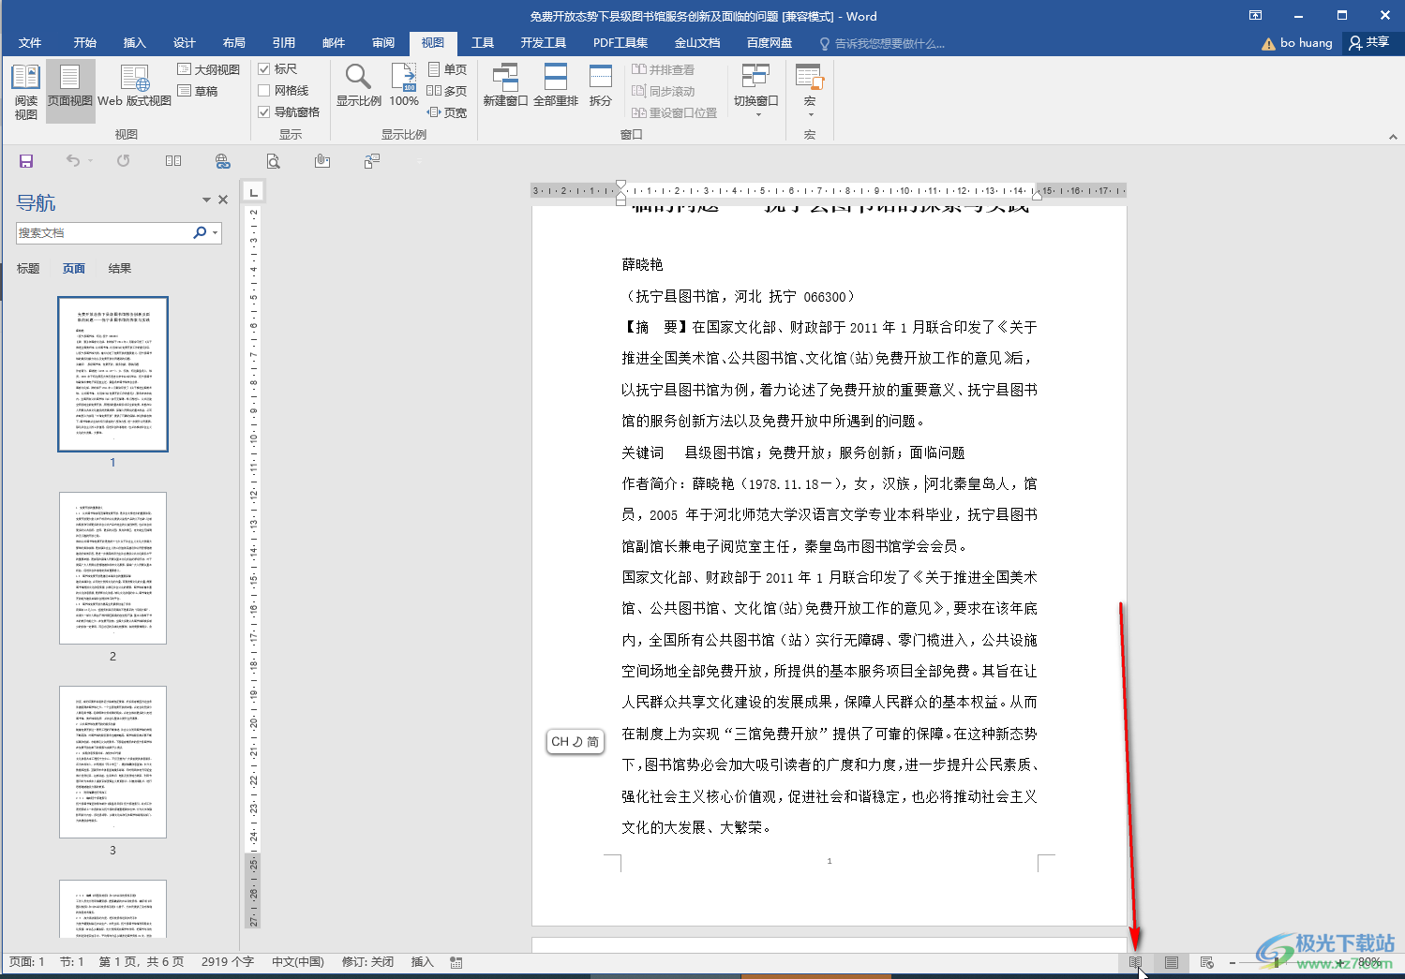This screenshot has height=979, width=1405.
Task: Select page 2 thumbnail
Action: click(x=112, y=568)
